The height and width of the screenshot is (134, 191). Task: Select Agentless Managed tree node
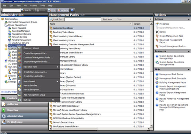[21, 31]
